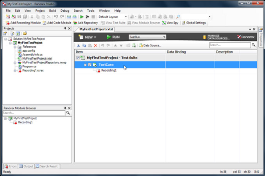Delete test suite item with red X
The image size is (265, 176).
(95, 45)
